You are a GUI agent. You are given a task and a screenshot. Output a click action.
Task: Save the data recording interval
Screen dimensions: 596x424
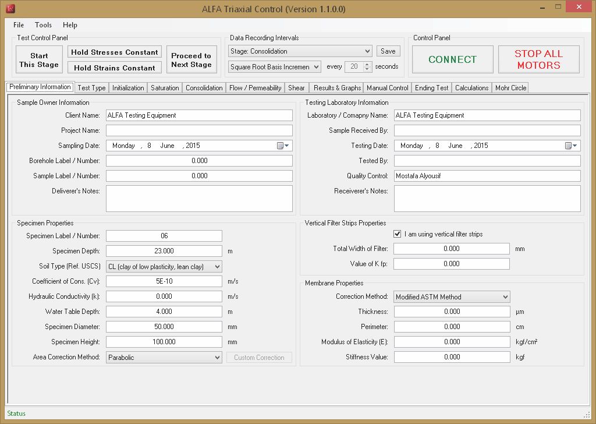[x=388, y=51]
